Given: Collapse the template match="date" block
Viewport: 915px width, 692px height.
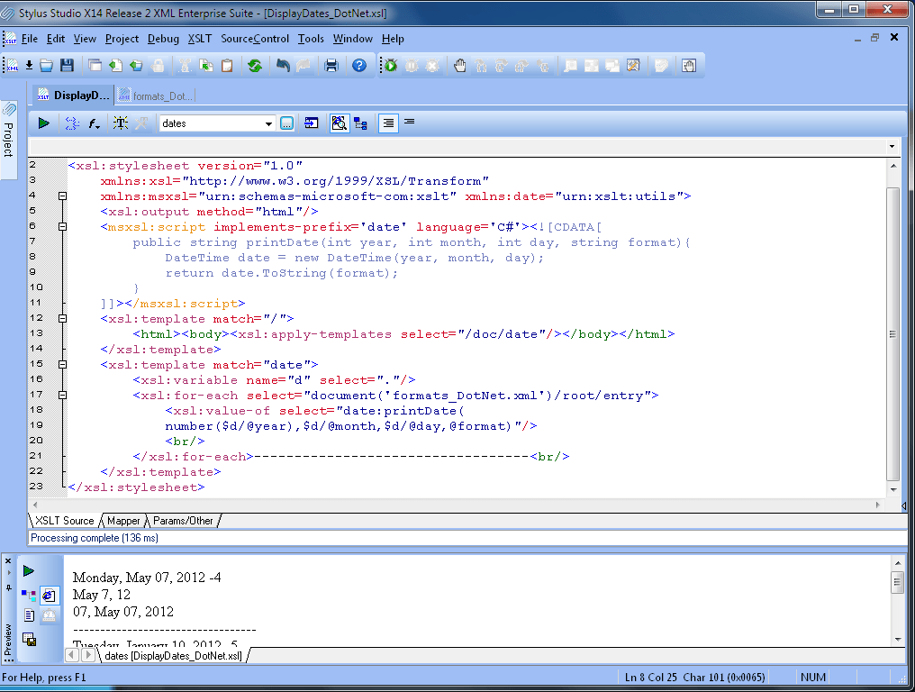Looking at the screenshot, I should point(61,365).
